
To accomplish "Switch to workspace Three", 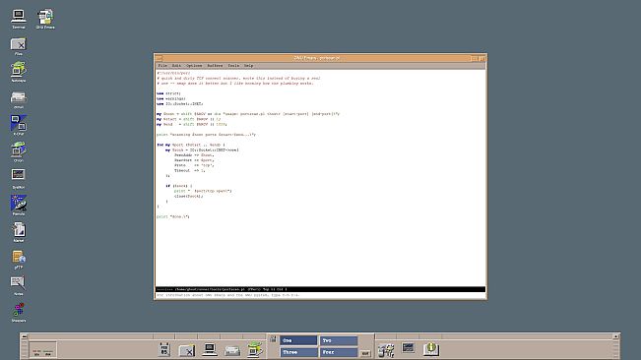I will pos(298,352).
